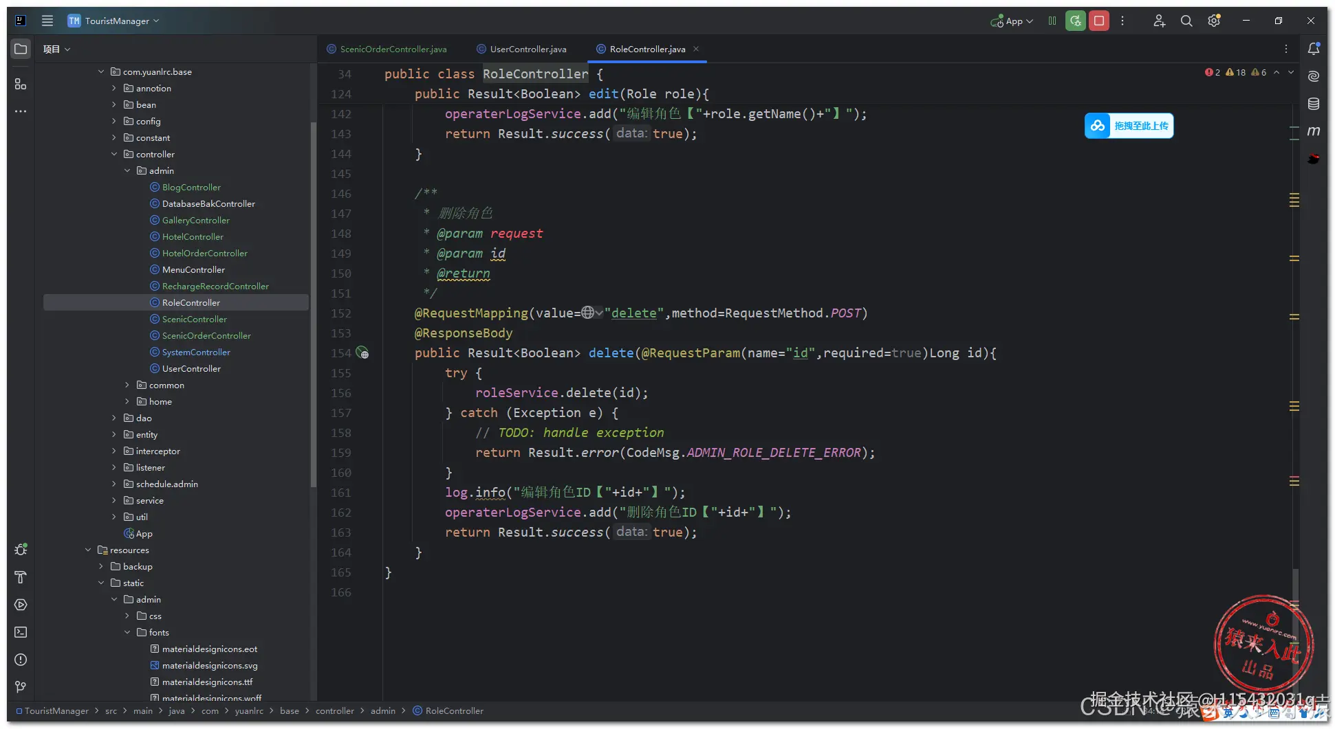Click TouristManager in the breadcrumb bar

53,710
